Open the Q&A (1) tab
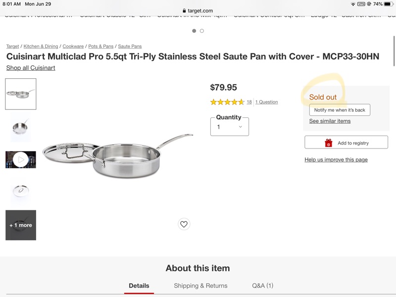Viewport: 396px width, 297px height. pos(262,286)
